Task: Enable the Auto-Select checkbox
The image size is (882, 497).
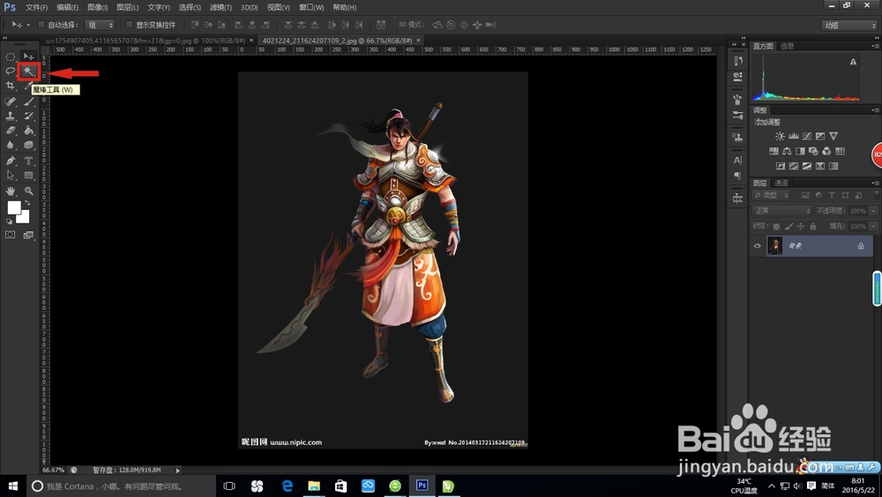Action: point(41,25)
